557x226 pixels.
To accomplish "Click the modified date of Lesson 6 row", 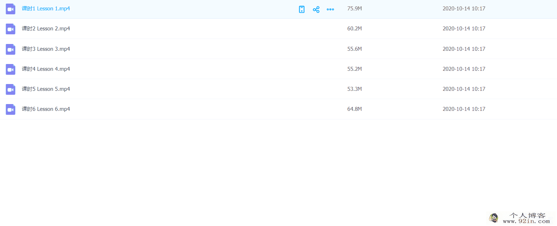I will pyautogui.click(x=464, y=109).
